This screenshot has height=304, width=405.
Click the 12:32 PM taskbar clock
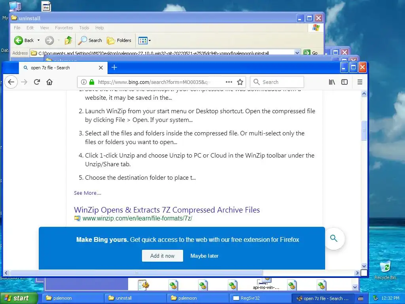pos(390,298)
